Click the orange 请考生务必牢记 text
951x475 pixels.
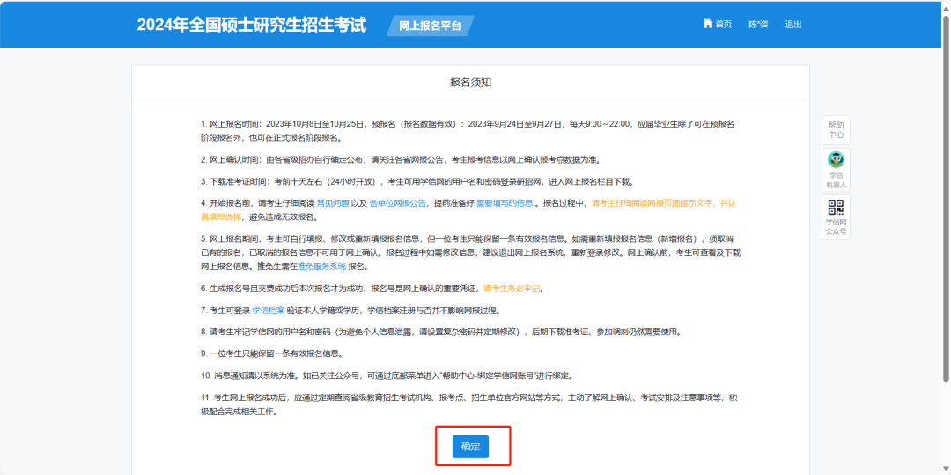click(x=512, y=289)
